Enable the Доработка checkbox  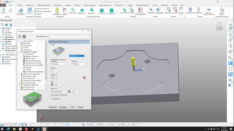52,99
